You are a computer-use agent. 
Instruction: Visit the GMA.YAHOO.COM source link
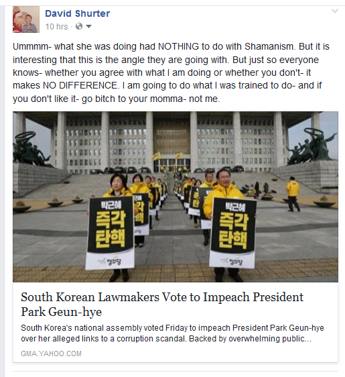pos(51,354)
